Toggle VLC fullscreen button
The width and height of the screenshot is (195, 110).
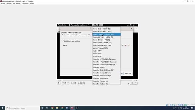pyautogui.click(x=72, y=83)
